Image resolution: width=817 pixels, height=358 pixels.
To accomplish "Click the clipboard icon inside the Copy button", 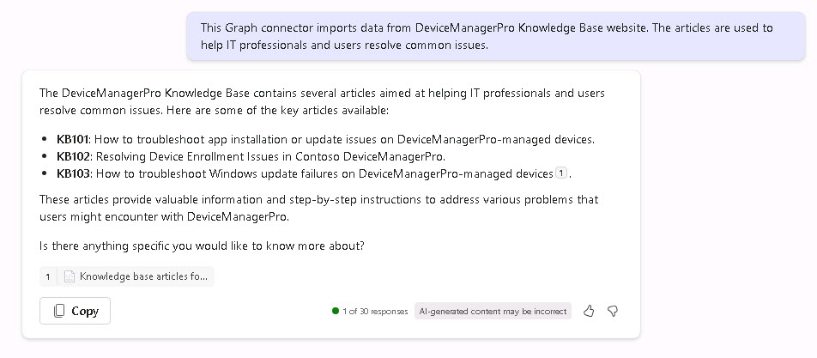I will pos(59,311).
